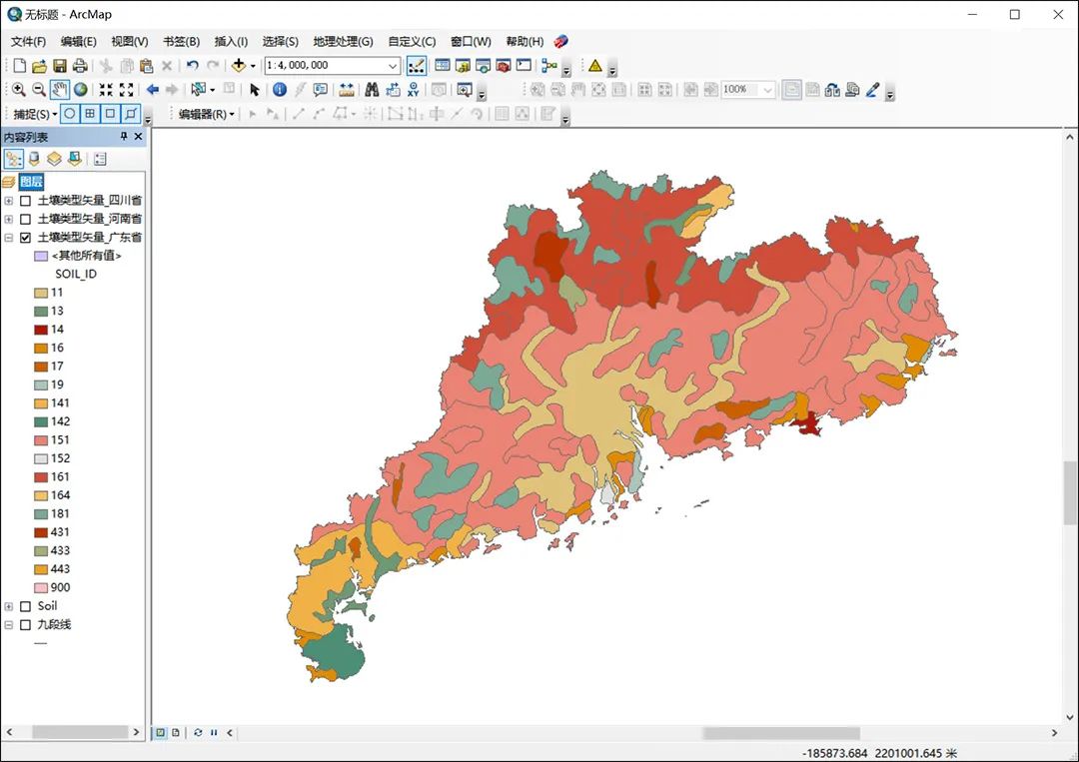The width and height of the screenshot is (1079, 762).
Task: Open the map scale 1:4,000,000 dropdown
Action: (x=393, y=66)
